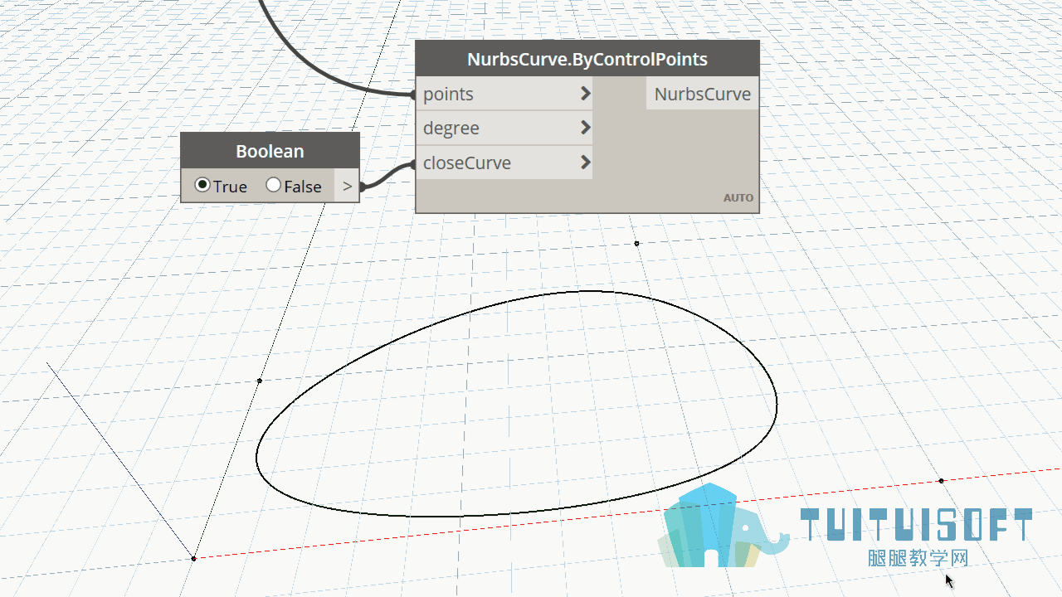Select the NurbsCurve.ByControlPoints node title bar

coord(587,59)
